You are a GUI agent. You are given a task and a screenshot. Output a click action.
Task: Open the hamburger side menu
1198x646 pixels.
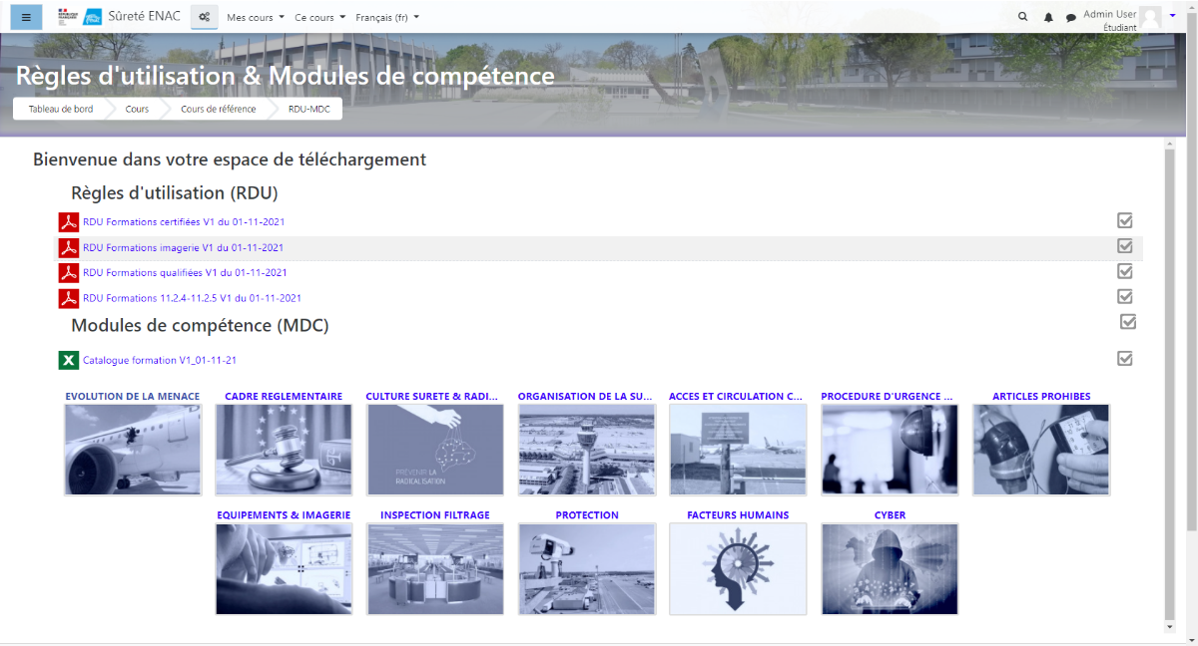coord(26,17)
